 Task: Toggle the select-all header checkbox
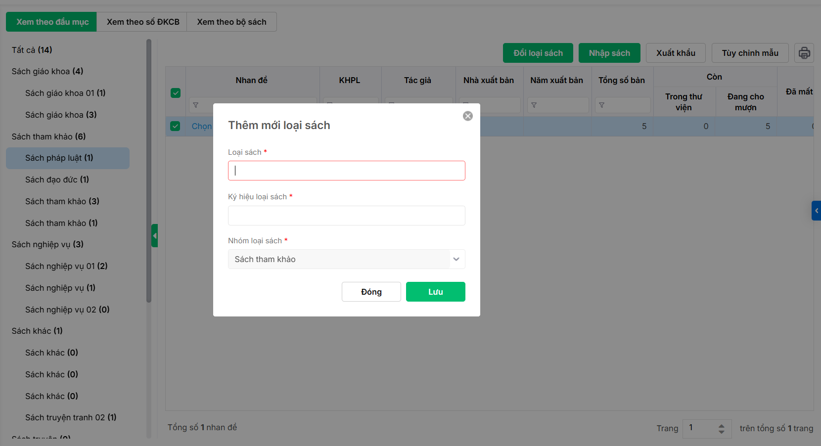click(x=176, y=93)
